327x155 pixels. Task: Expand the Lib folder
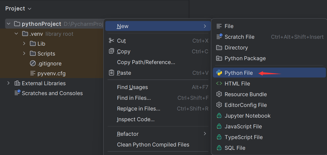click(24, 44)
